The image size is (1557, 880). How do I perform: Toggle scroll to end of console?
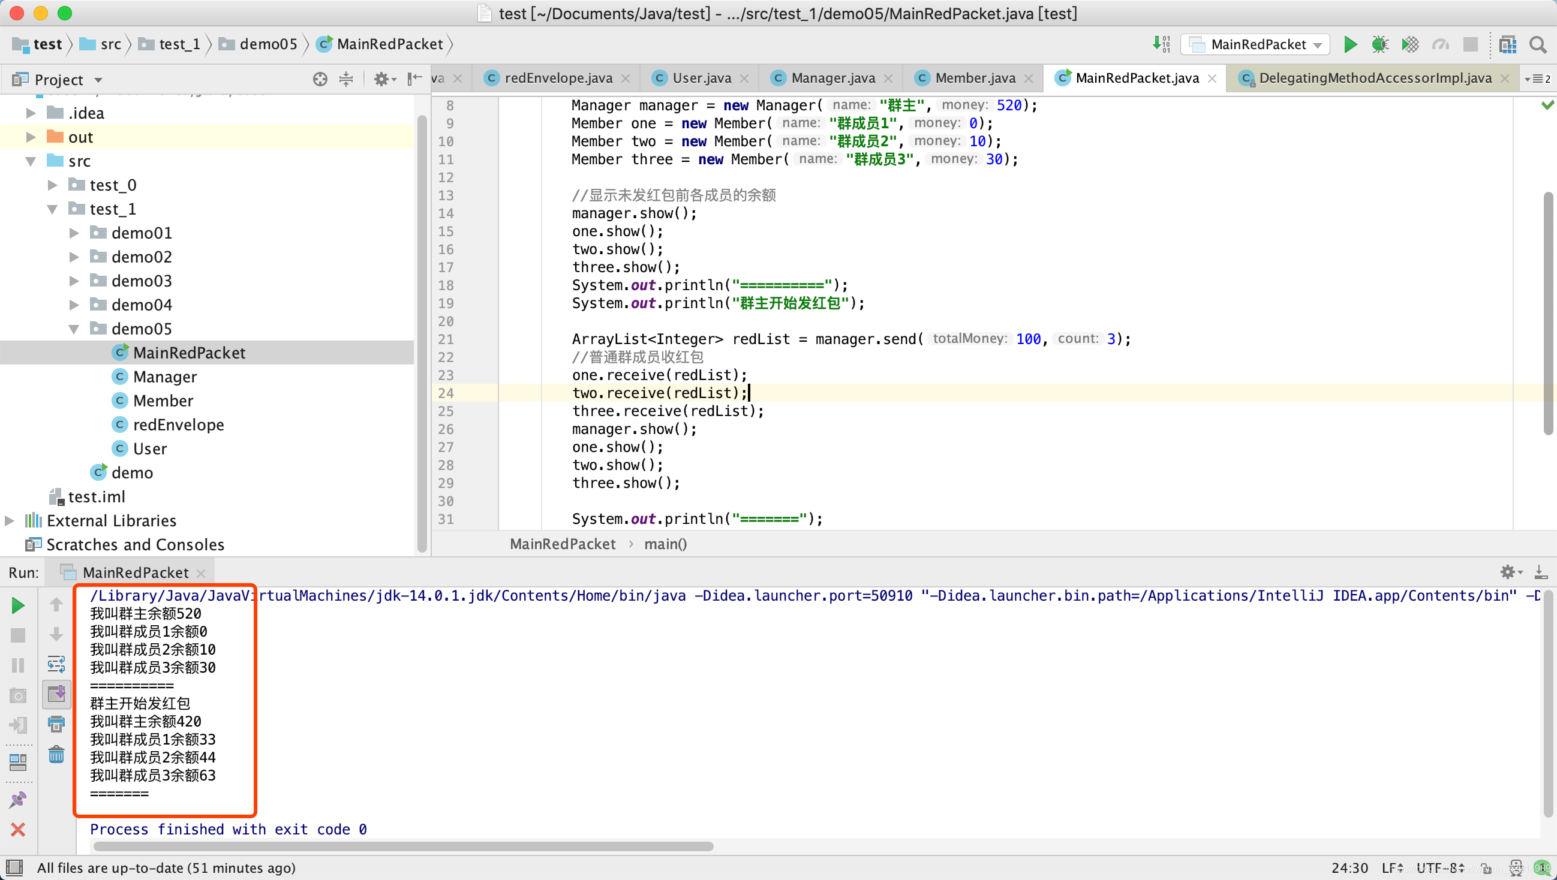[56, 694]
